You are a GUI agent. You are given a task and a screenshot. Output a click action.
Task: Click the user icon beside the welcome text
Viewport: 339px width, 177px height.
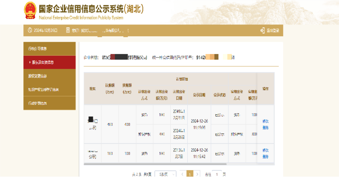tap(69, 30)
